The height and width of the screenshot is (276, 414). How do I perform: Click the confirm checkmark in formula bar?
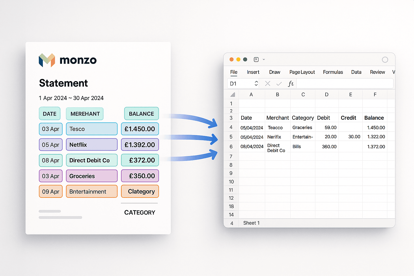279,84
